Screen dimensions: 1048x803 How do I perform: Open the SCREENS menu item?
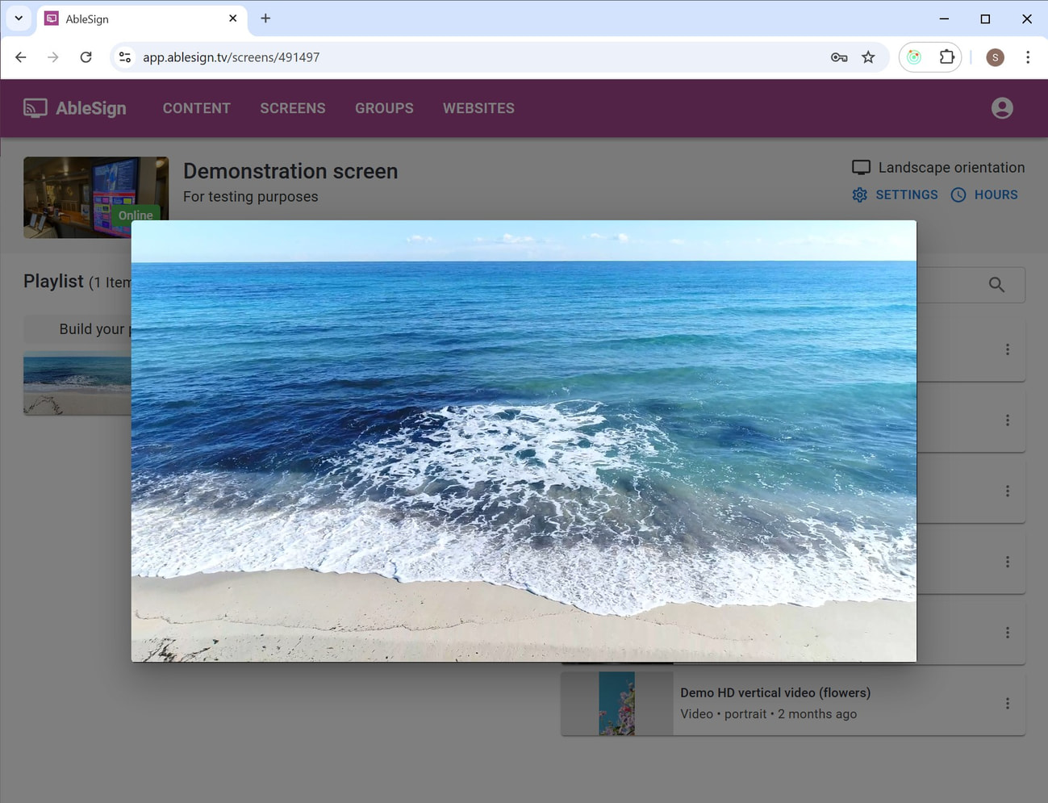tap(292, 108)
